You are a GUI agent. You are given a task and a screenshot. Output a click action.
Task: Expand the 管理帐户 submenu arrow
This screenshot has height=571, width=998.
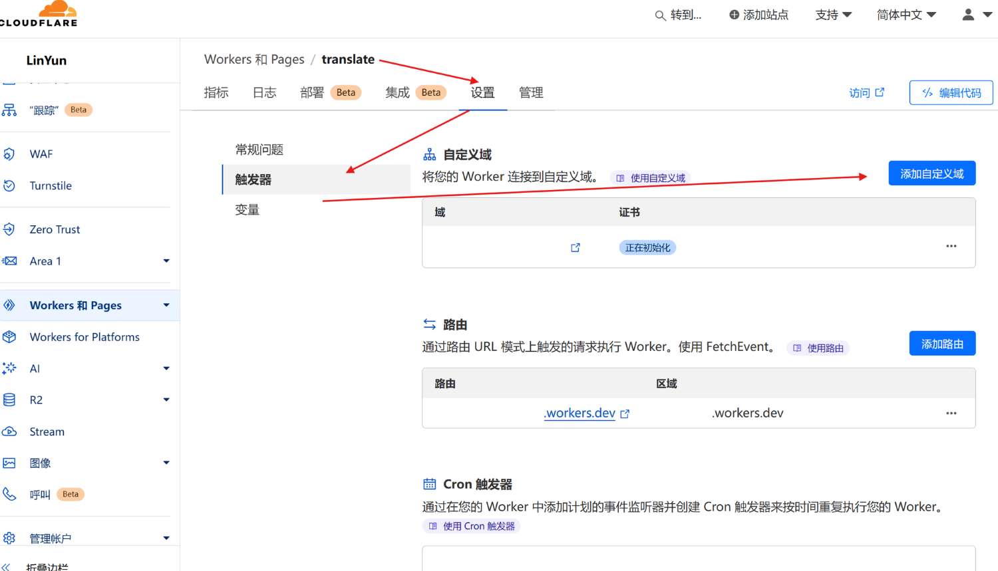point(166,538)
